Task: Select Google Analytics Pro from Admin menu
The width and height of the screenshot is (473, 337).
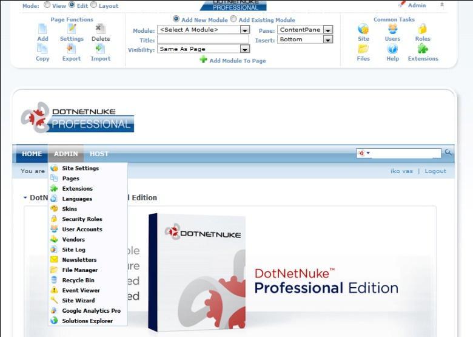Action: click(91, 310)
